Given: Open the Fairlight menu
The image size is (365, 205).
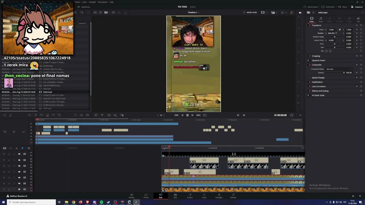Looking at the screenshot, I should point(92,2).
